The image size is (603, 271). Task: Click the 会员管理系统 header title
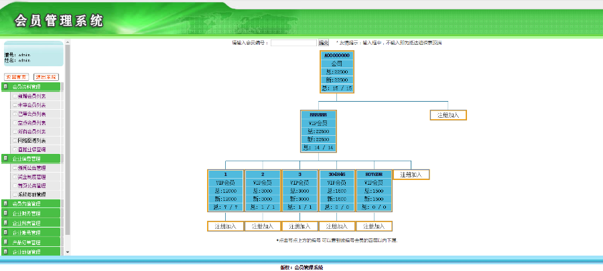59,21
